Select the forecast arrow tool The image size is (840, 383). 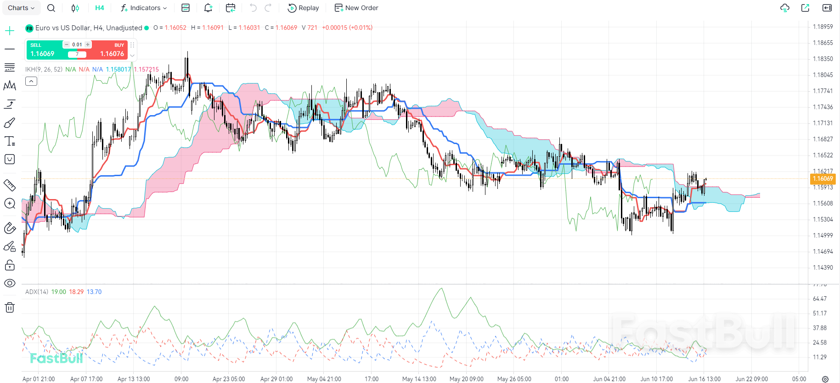(x=10, y=104)
